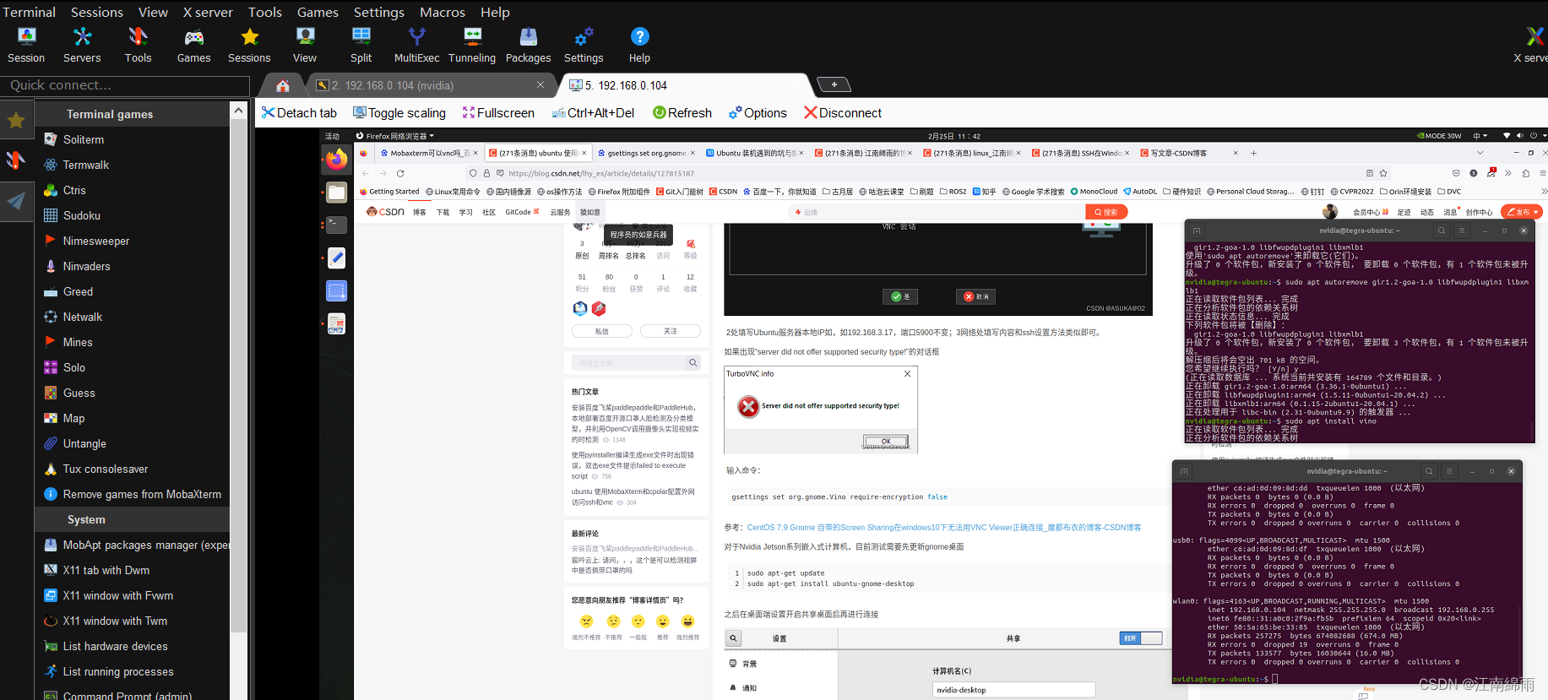
Task: Open the 'Getting Started' bookmark
Action: click(x=389, y=192)
